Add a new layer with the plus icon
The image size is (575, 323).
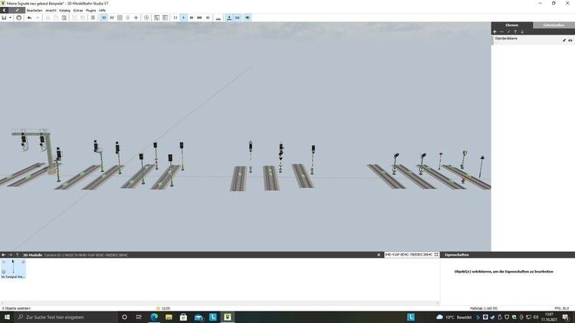(x=495, y=32)
